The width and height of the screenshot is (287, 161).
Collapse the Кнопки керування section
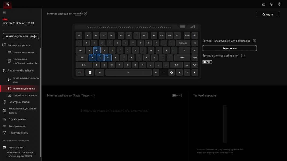19,45
